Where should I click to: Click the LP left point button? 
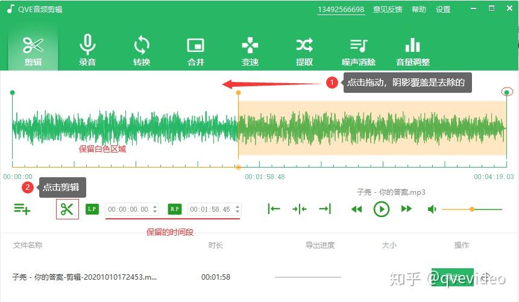92,209
